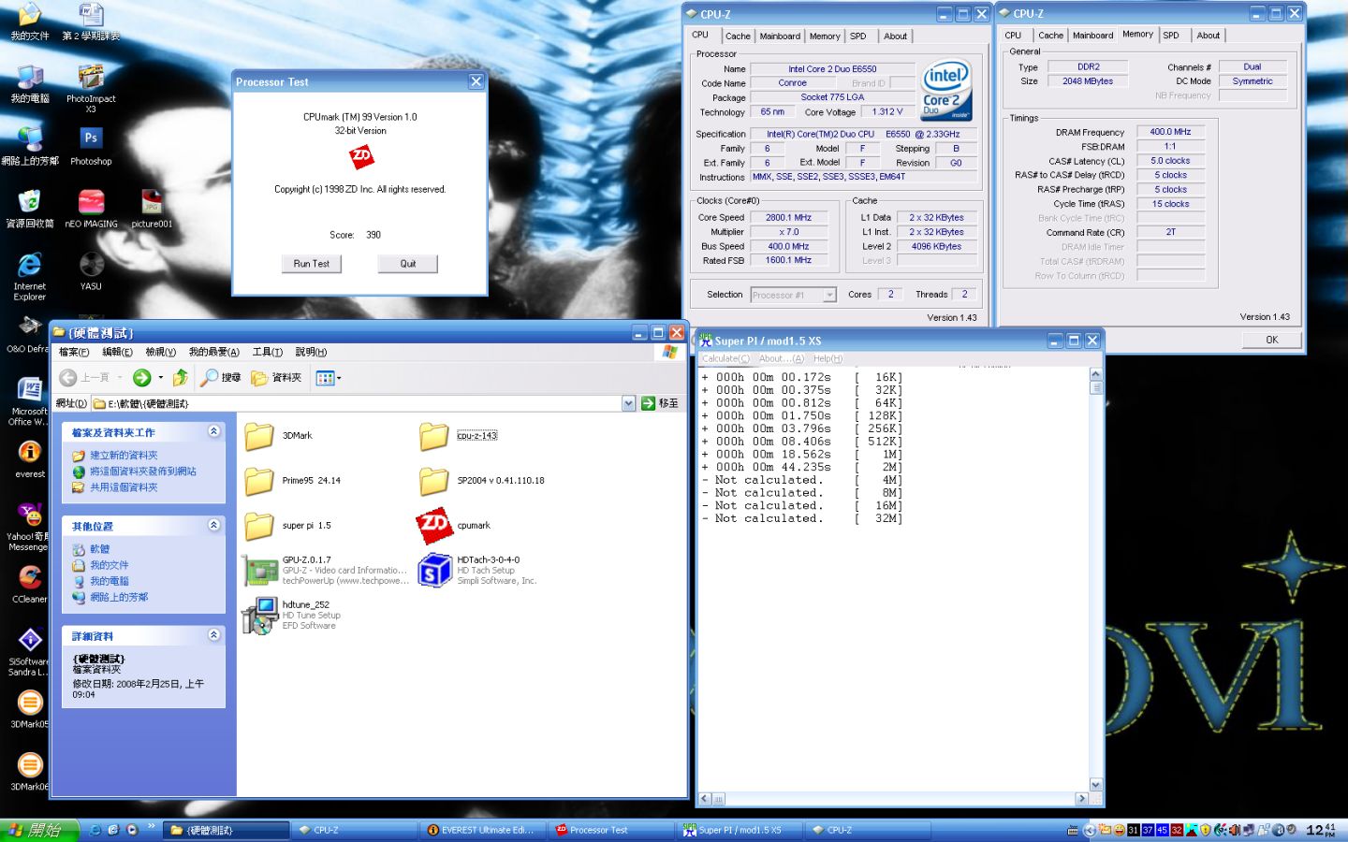Viewport: 1348px width, 842px height.
Task: Open the Views dropdown in Explorer toolbar
Action: coord(329,378)
